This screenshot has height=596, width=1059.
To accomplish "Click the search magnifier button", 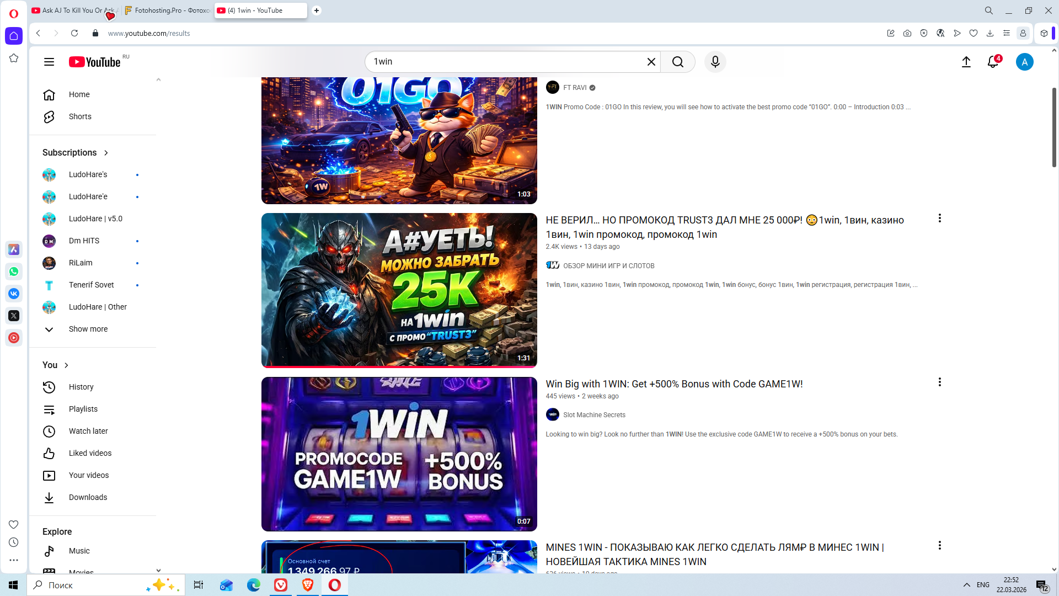I will (x=678, y=62).
